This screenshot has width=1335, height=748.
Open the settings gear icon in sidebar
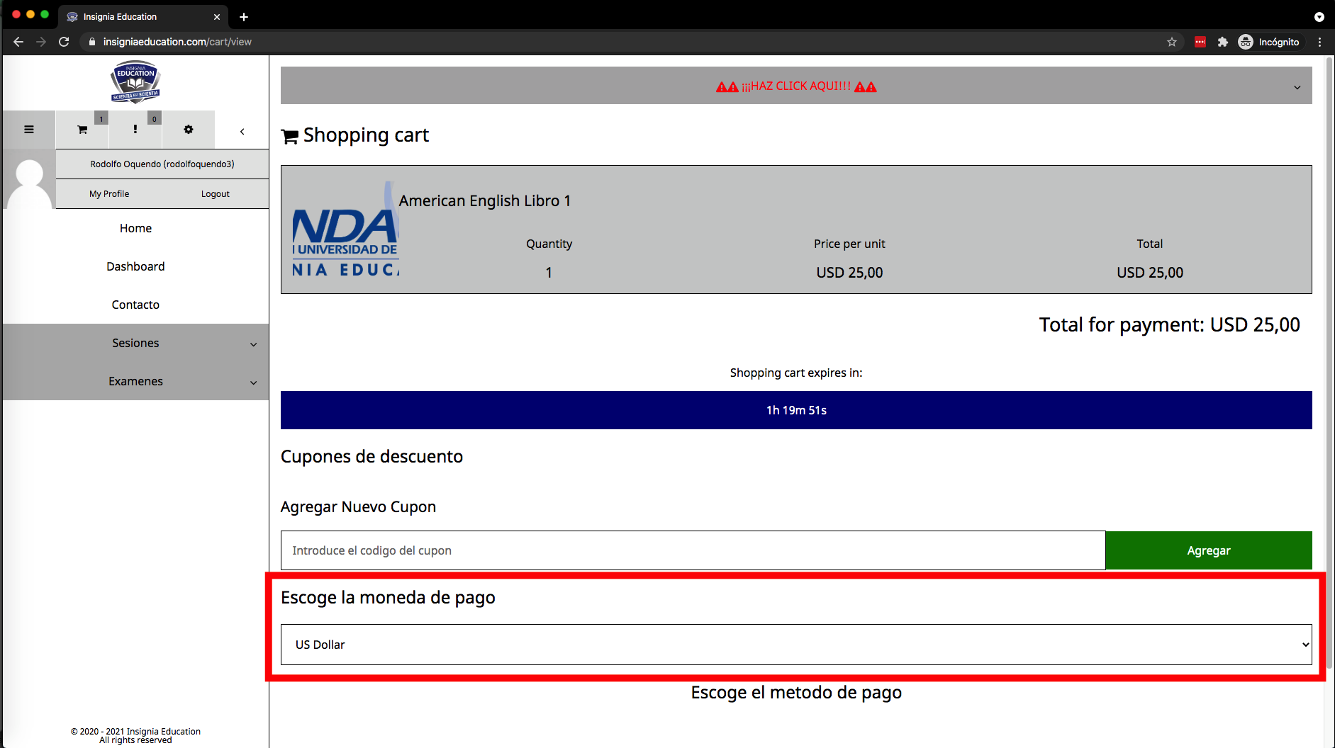point(188,130)
